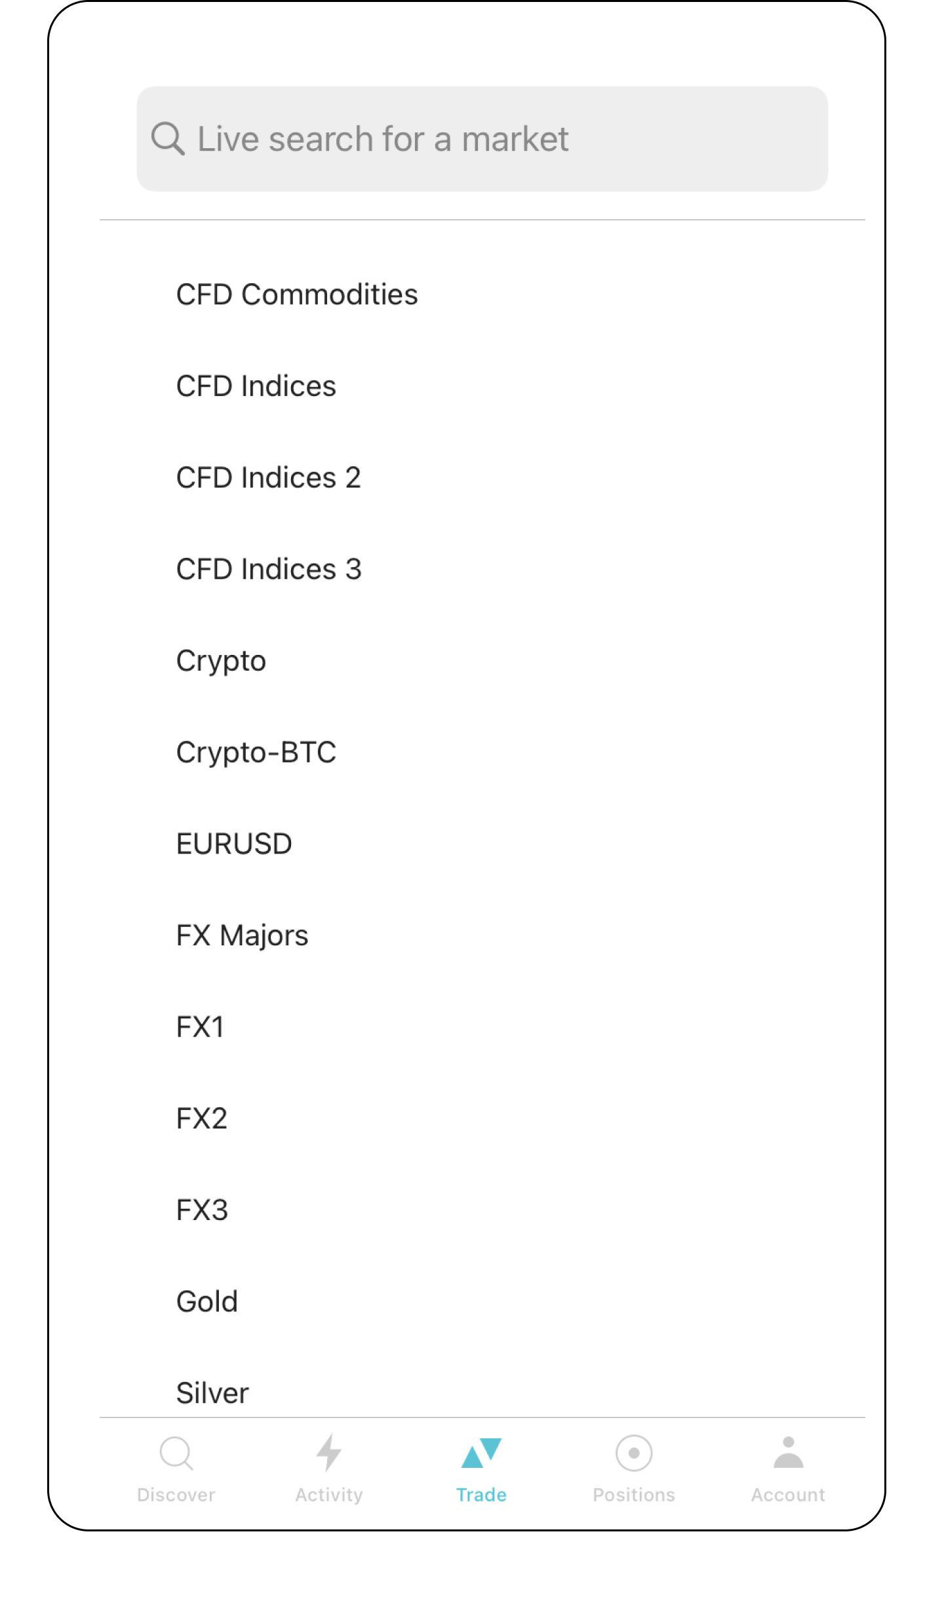Tap the Account person icon
The width and height of the screenshot is (944, 1618).
coord(788,1452)
